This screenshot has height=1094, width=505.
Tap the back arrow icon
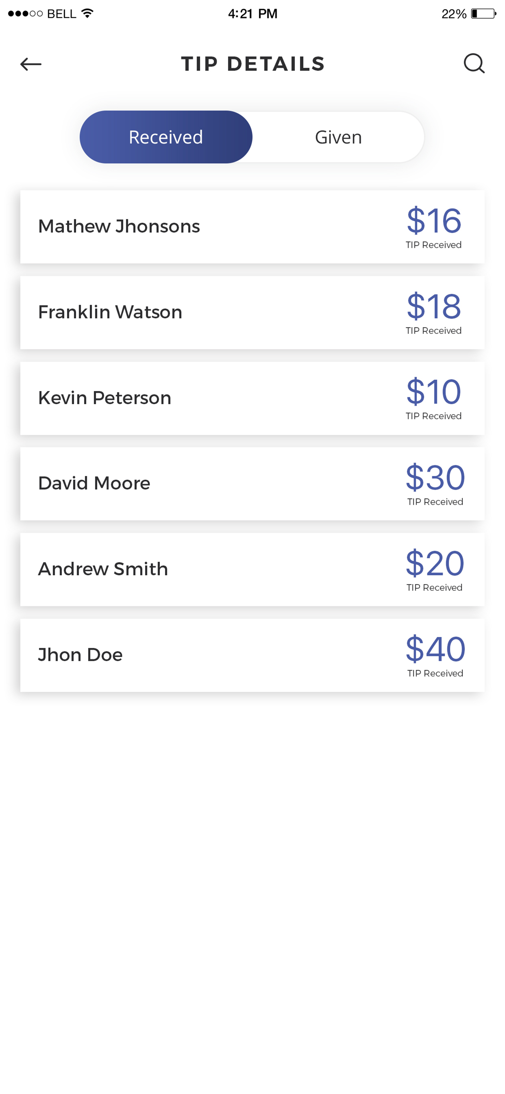click(31, 64)
